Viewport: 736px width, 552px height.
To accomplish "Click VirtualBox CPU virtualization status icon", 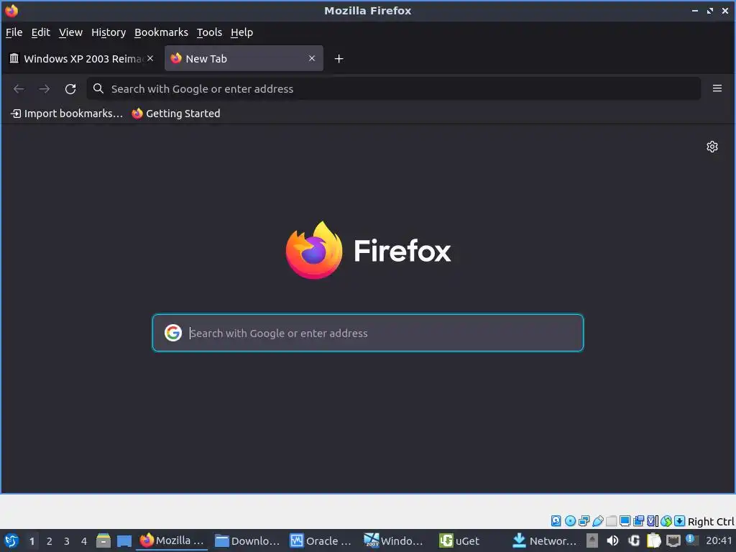I will tap(653, 520).
